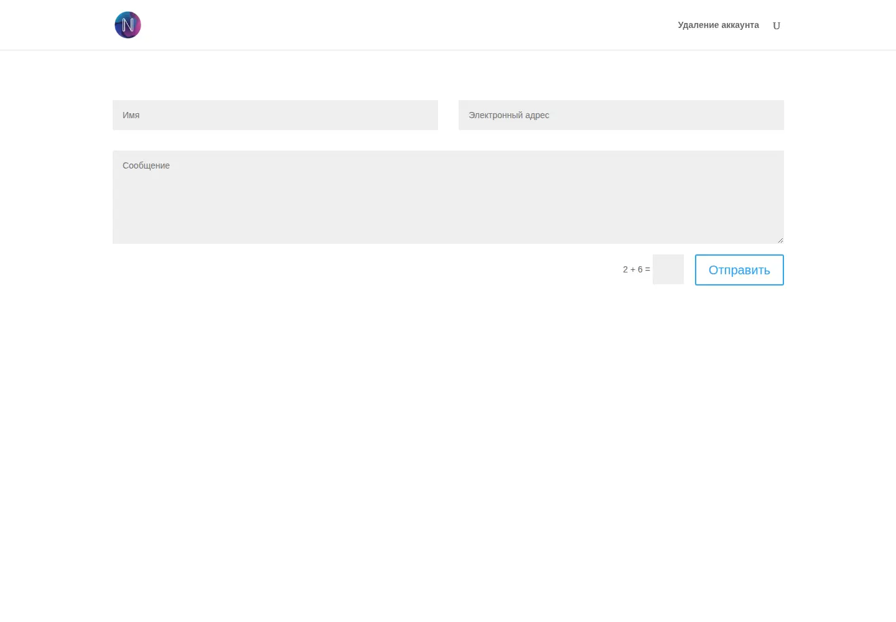
Task: Open the Удаление аккаунта menu item
Action: click(x=718, y=25)
